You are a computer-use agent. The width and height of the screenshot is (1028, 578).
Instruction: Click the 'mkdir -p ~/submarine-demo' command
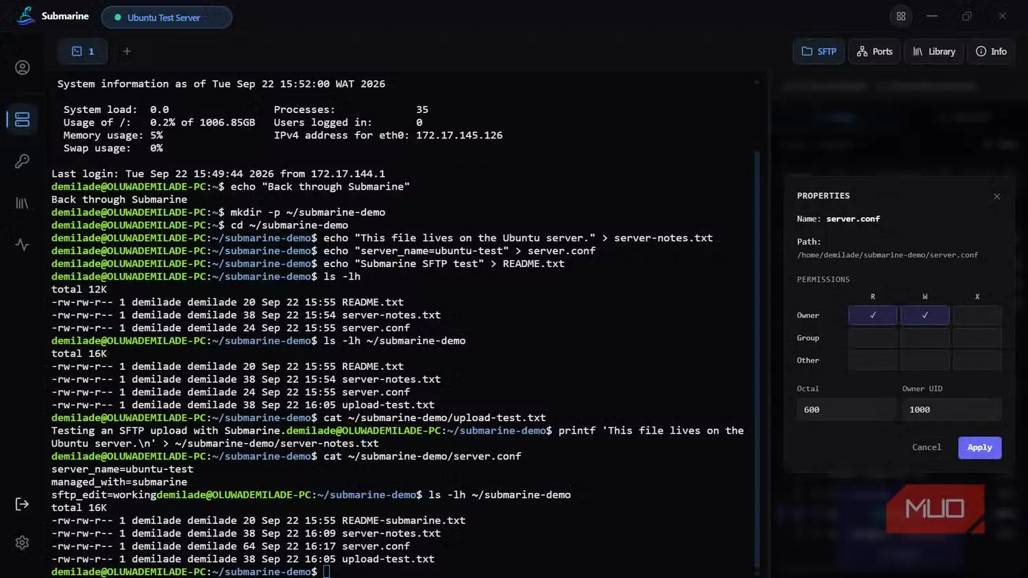(x=308, y=212)
